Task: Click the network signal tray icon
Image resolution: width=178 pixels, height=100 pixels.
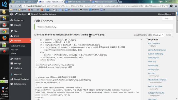Action: pyautogui.click(x=6, y=88)
